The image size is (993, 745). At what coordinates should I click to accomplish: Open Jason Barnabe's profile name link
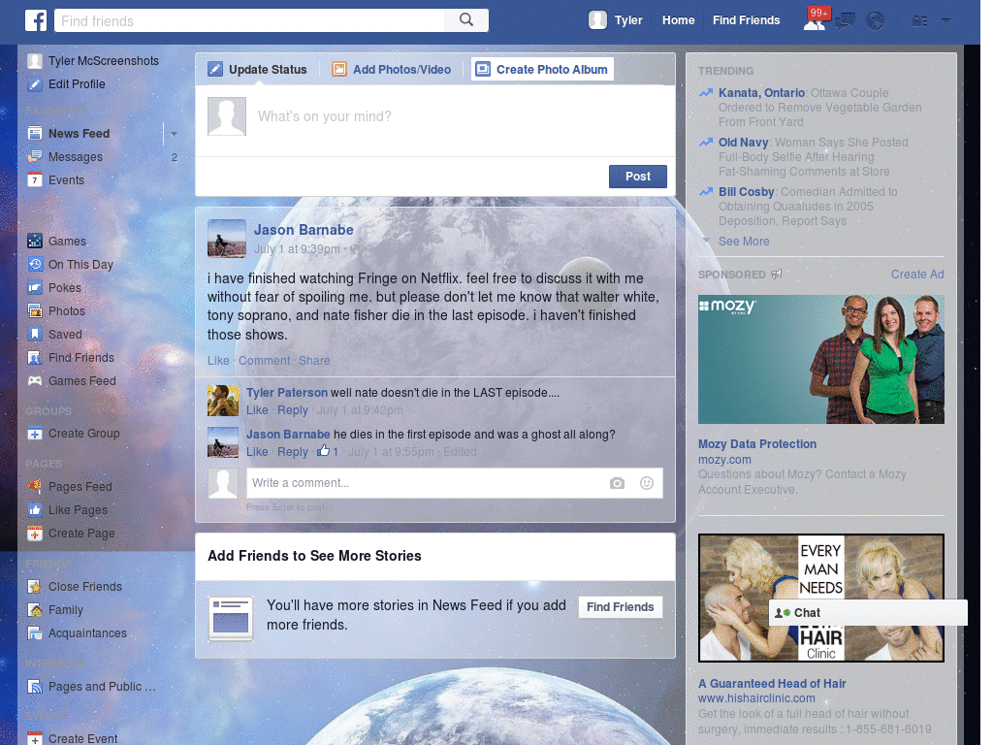(304, 230)
